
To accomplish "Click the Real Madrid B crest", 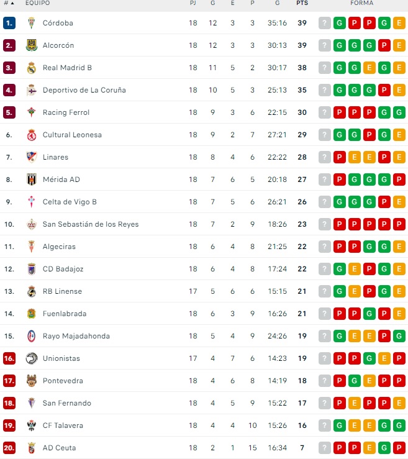I will [32, 68].
